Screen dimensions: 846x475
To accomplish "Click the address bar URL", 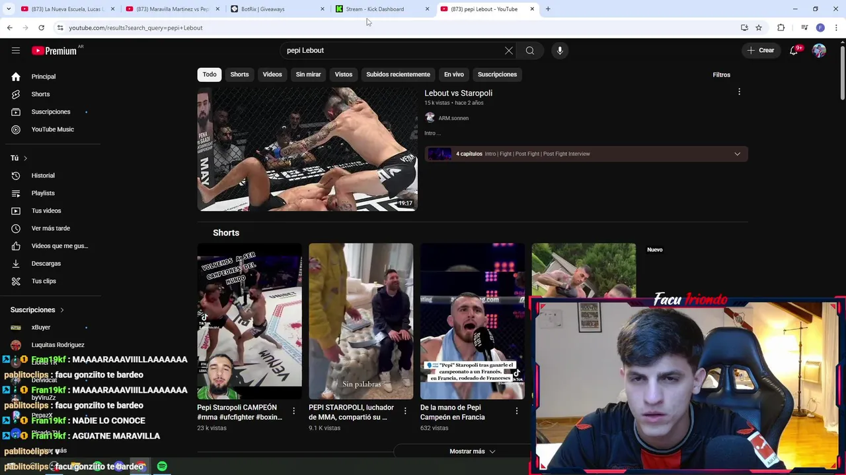I will (135, 28).
